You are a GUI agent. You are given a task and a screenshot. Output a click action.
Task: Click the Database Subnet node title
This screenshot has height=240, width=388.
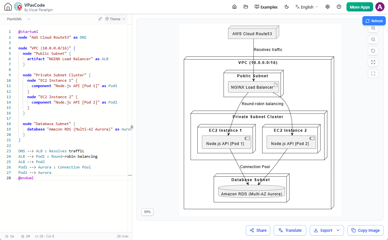click(251, 180)
